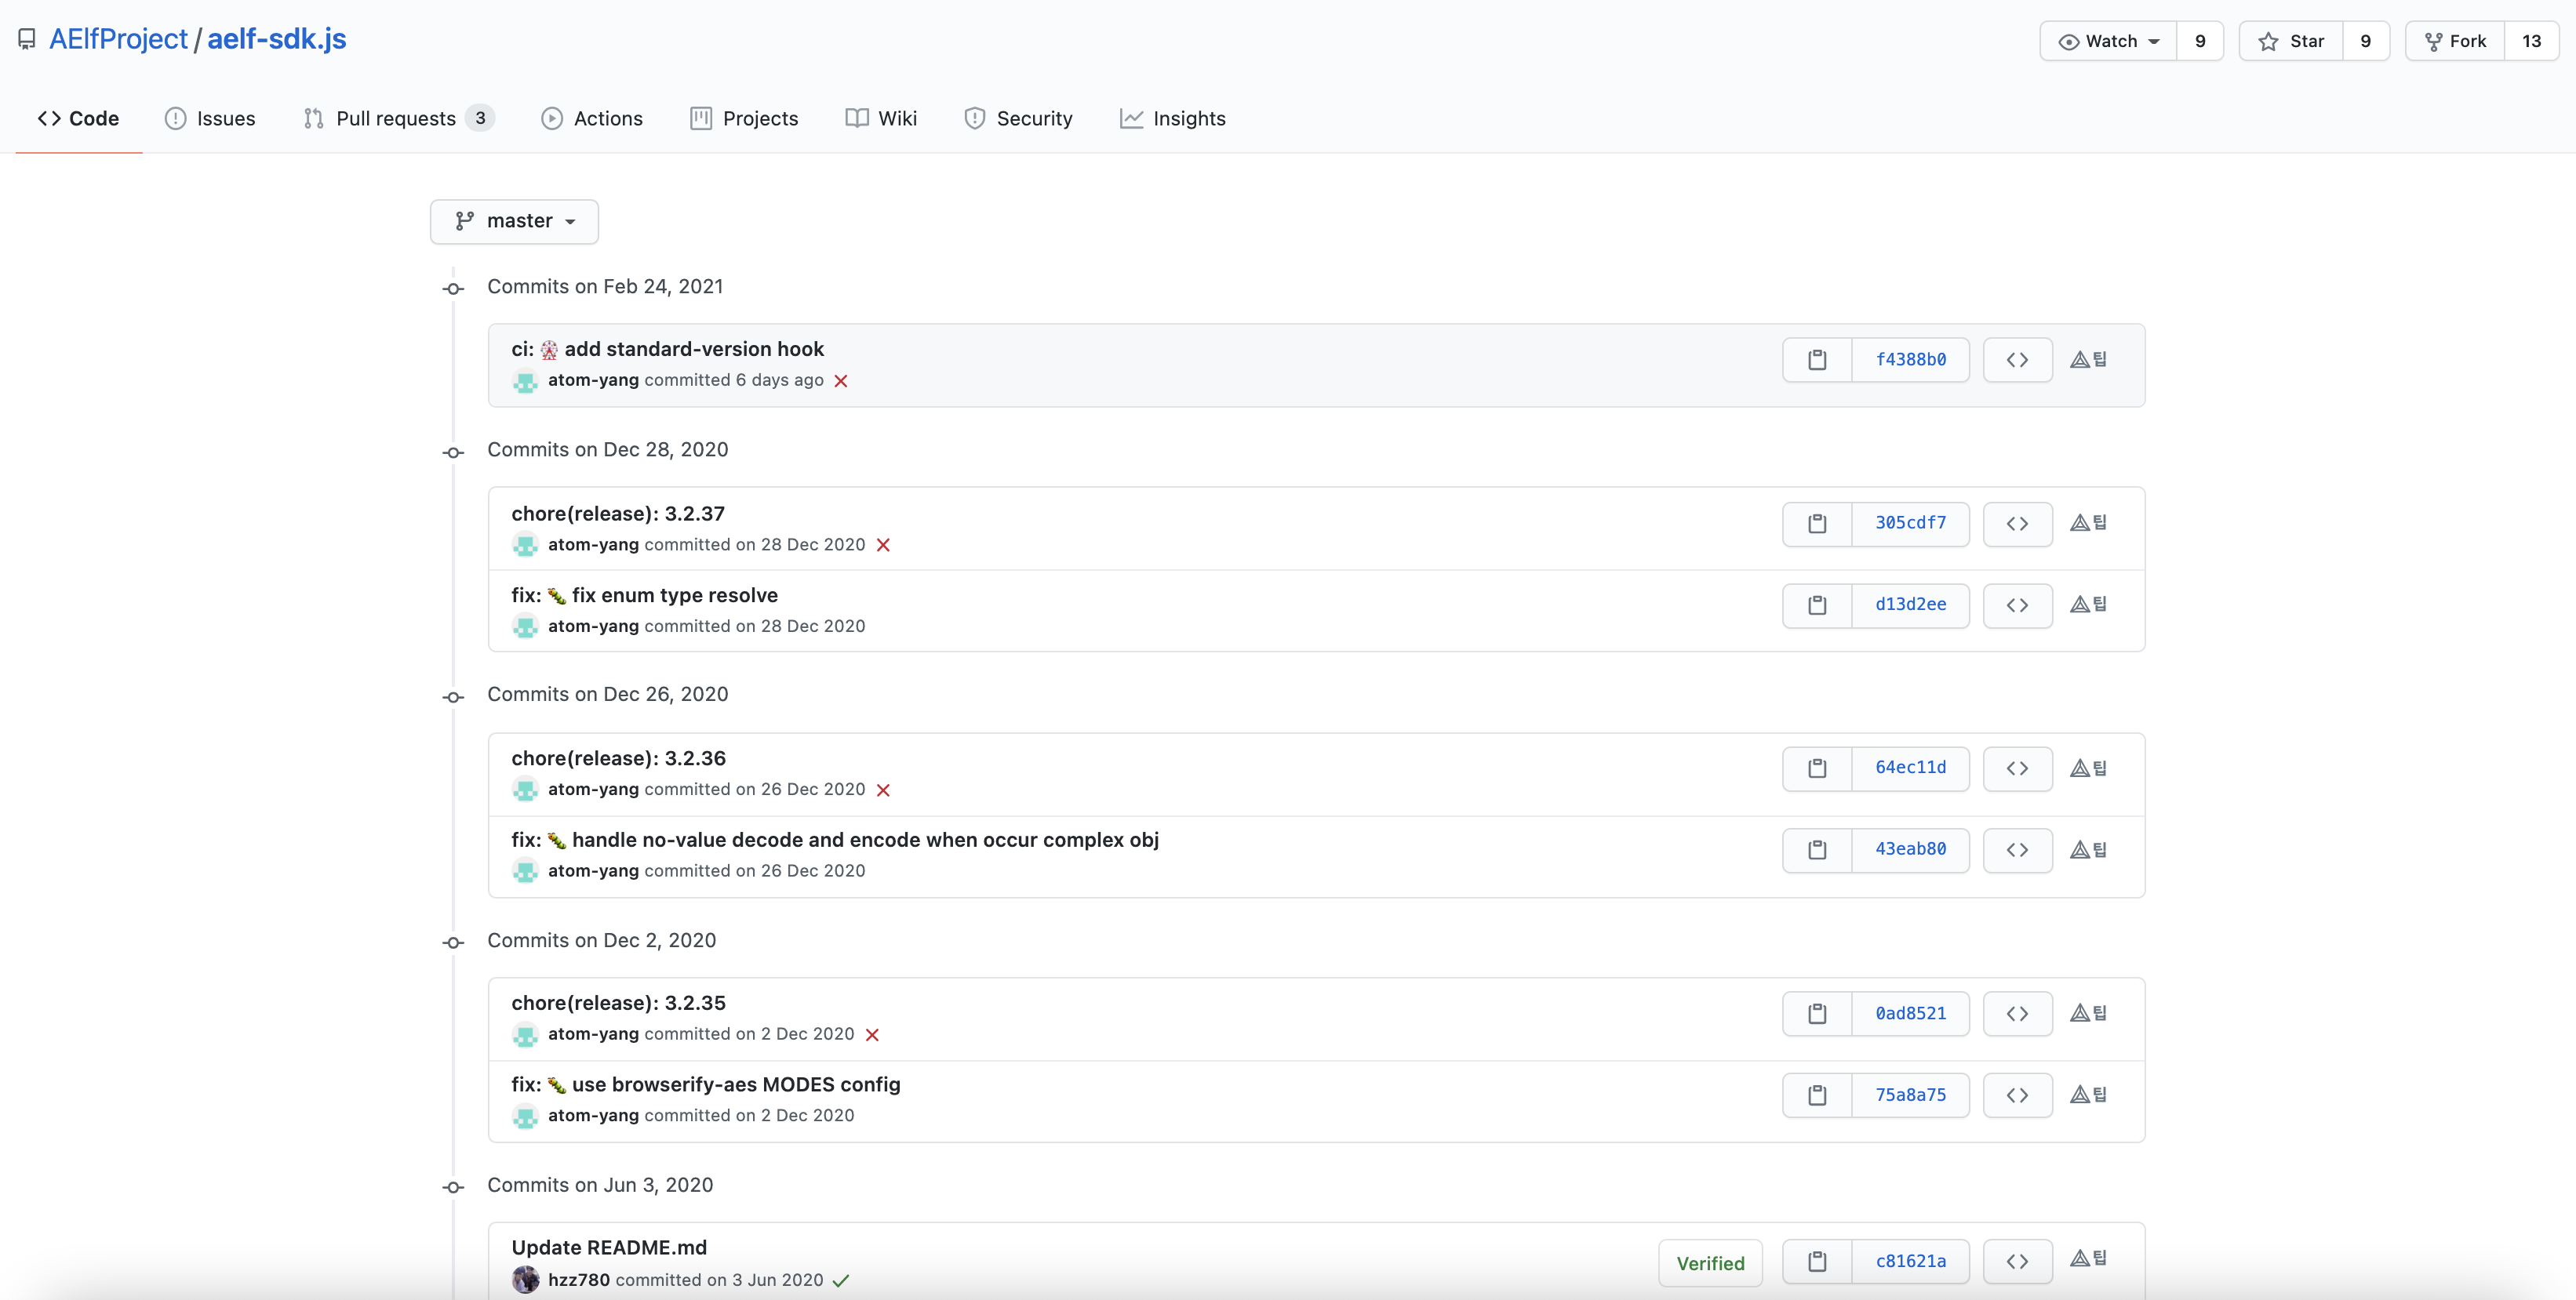Open the Verified signature badge
This screenshot has height=1300, width=2576.
point(1710,1263)
